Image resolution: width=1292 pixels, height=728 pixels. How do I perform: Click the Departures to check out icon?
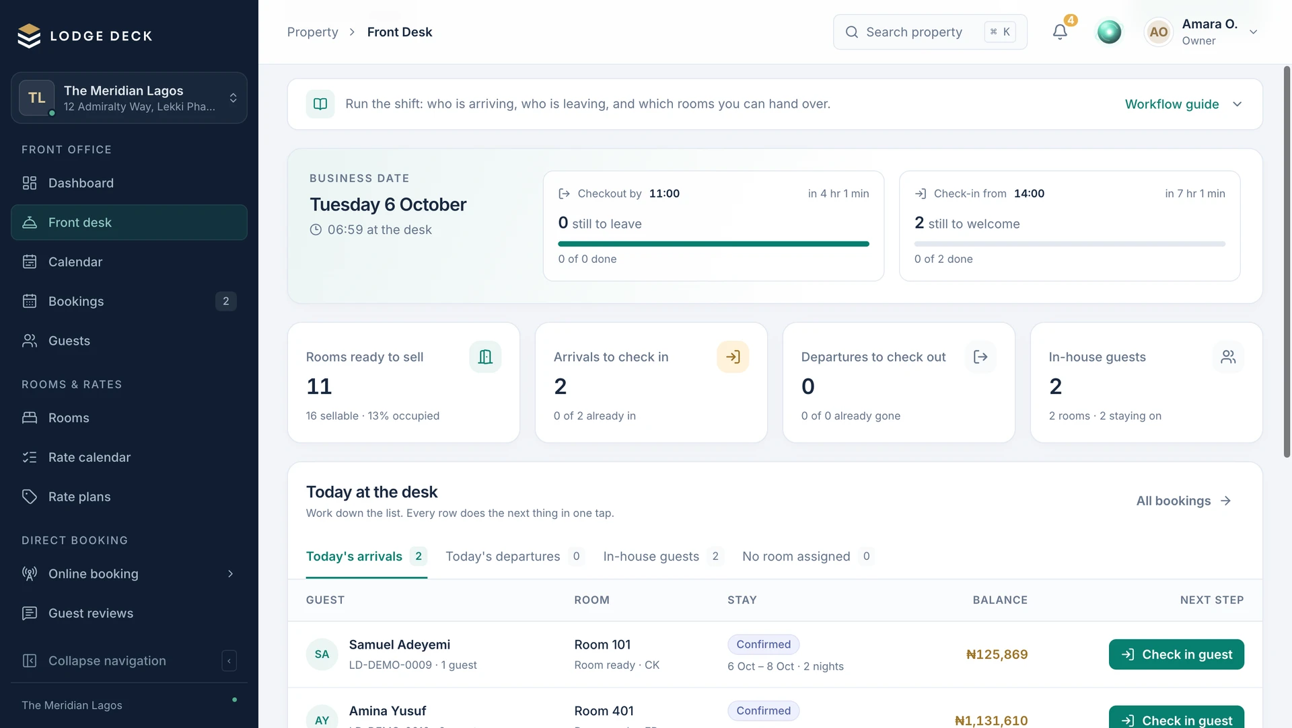click(980, 357)
